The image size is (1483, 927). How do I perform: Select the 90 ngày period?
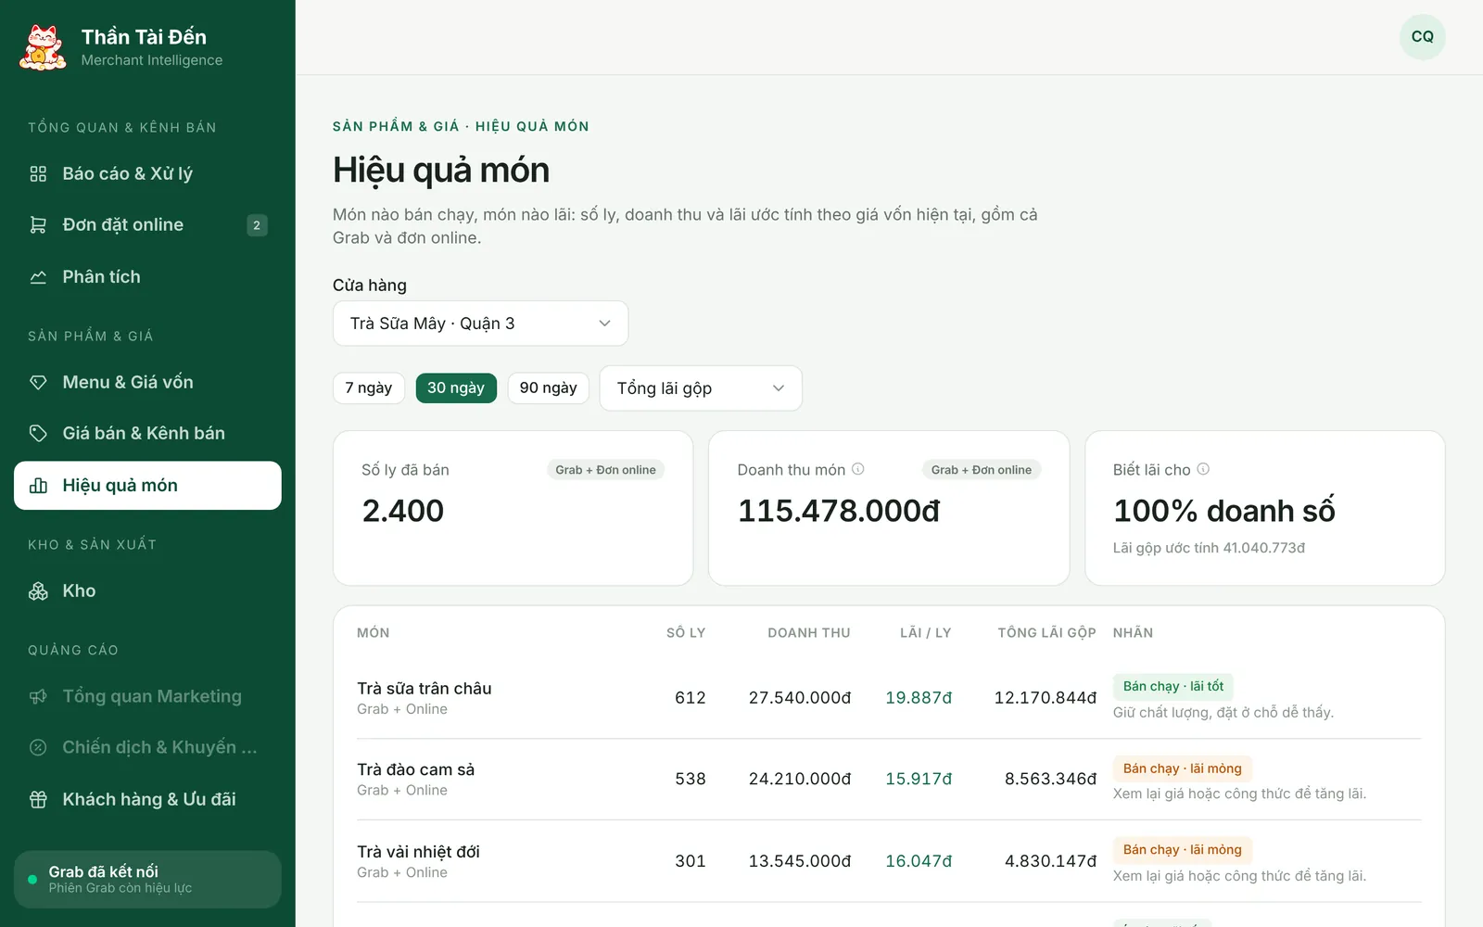pos(548,388)
